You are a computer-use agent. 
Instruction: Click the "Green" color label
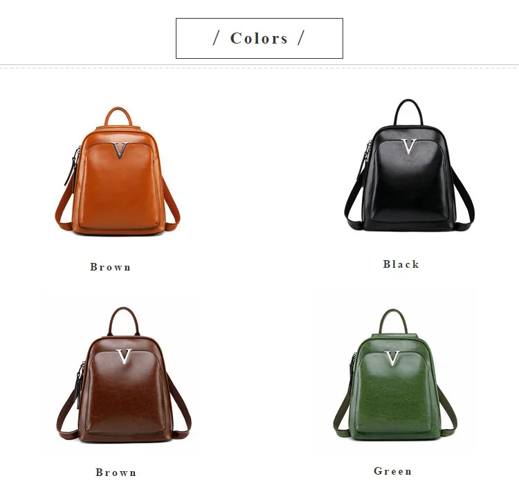[393, 471]
